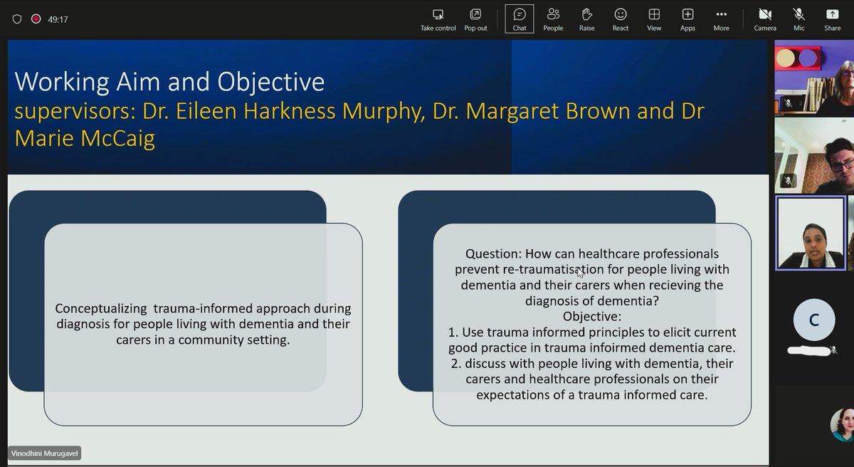Click the bottom-right participant avatar photo
Screen dimensions: 854x467
pos(843,424)
